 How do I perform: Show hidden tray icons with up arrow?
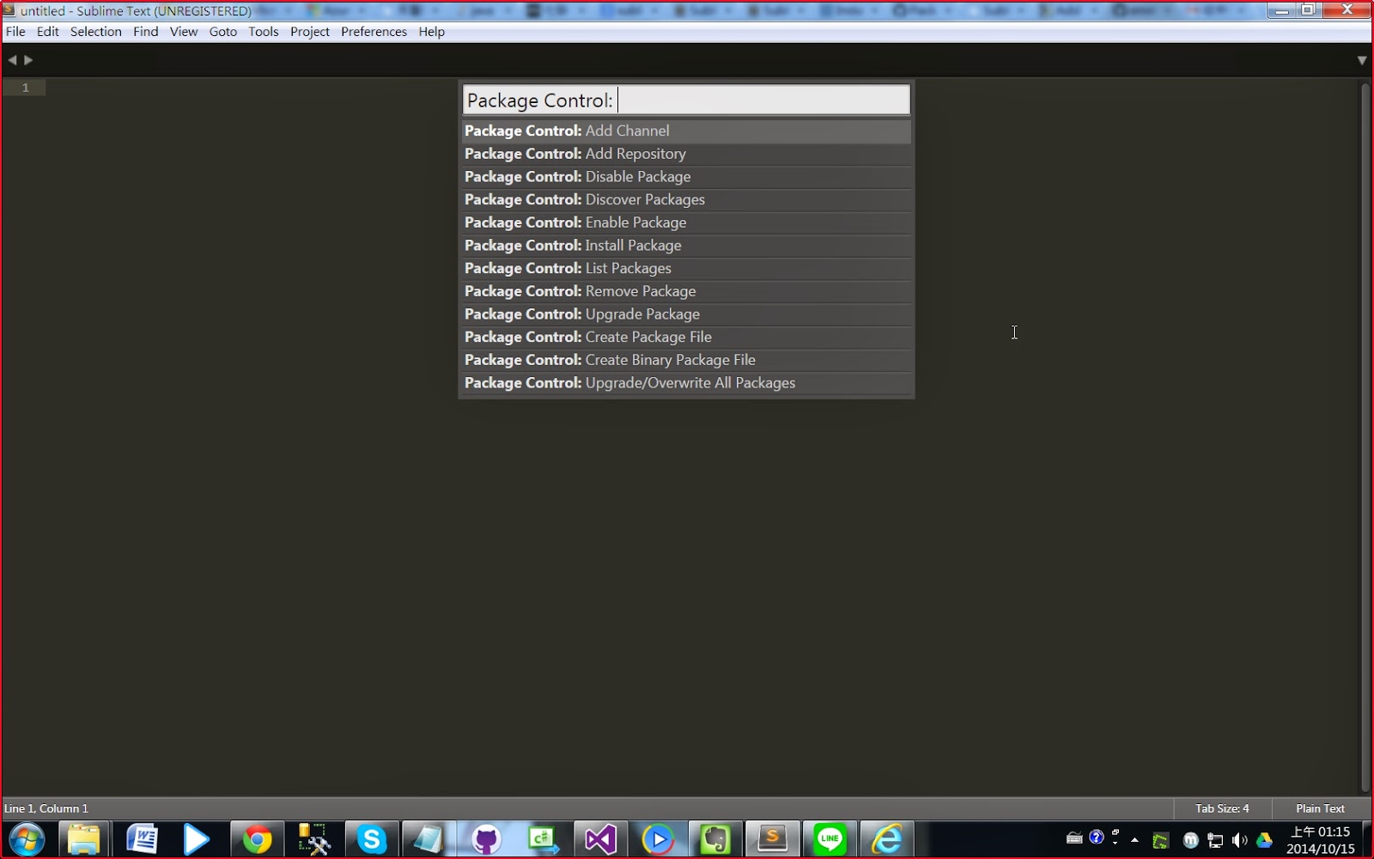click(1134, 840)
